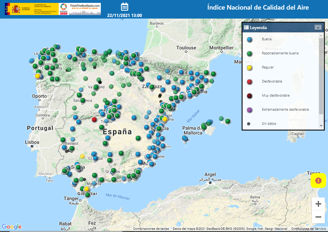Zoom out on the map
This screenshot has width=328, height=232.
pos(318,217)
